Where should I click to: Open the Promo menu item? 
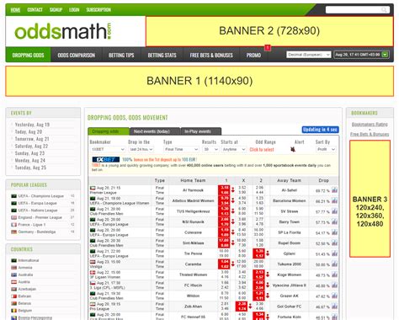tap(253, 55)
